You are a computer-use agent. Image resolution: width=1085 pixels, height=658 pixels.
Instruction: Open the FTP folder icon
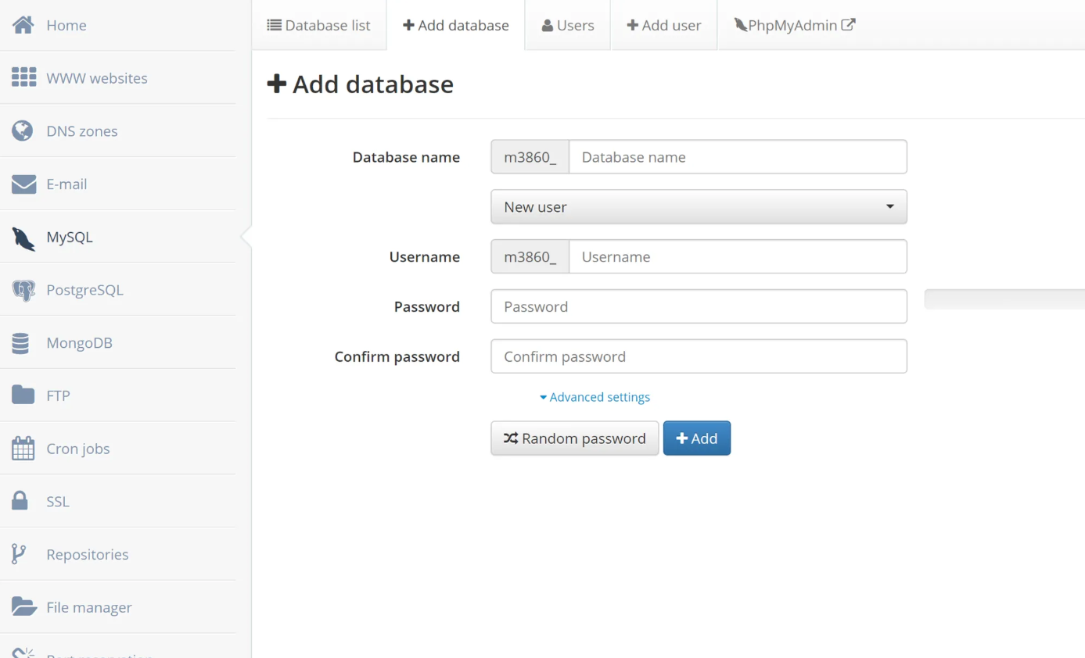pos(23,395)
